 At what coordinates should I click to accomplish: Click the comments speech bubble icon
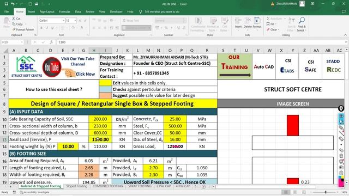pyautogui.click(x=344, y=11)
